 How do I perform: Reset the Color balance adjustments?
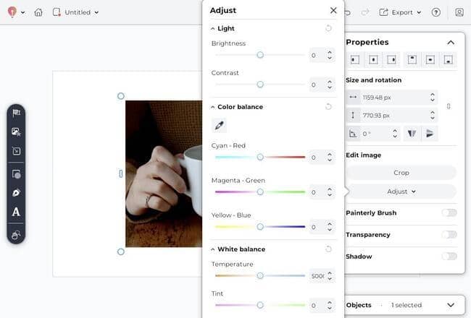(x=328, y=106)
